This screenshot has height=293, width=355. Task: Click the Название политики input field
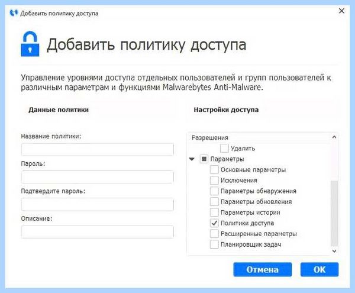[x=98, y=149]
